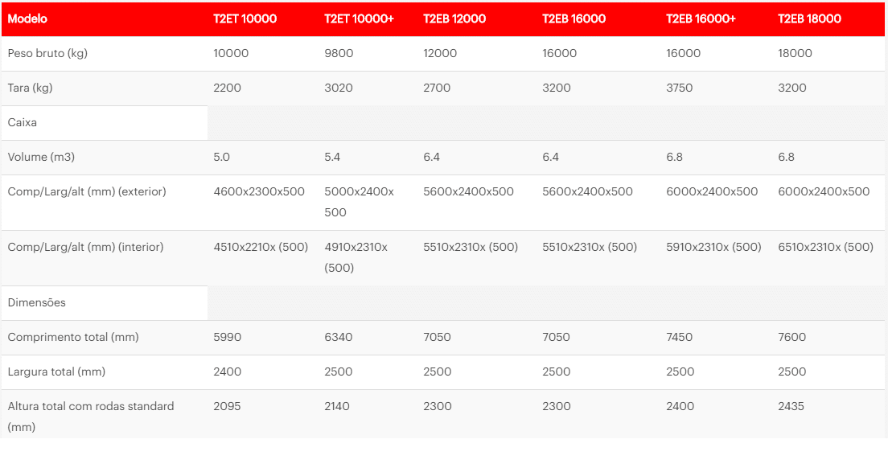The height and width of the screenshot is (468, 888).
Task: Select the 'T2ET 10000+' column header
Action: (x=359, y=18)
